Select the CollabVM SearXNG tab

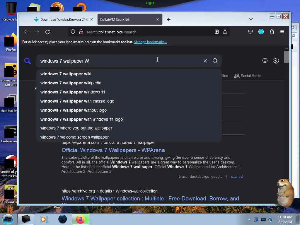(x=130, y=20)
